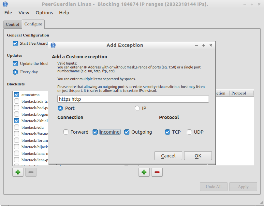
Task: Uncheck the Incoming connection box
Action: click(x=95, y=132)
